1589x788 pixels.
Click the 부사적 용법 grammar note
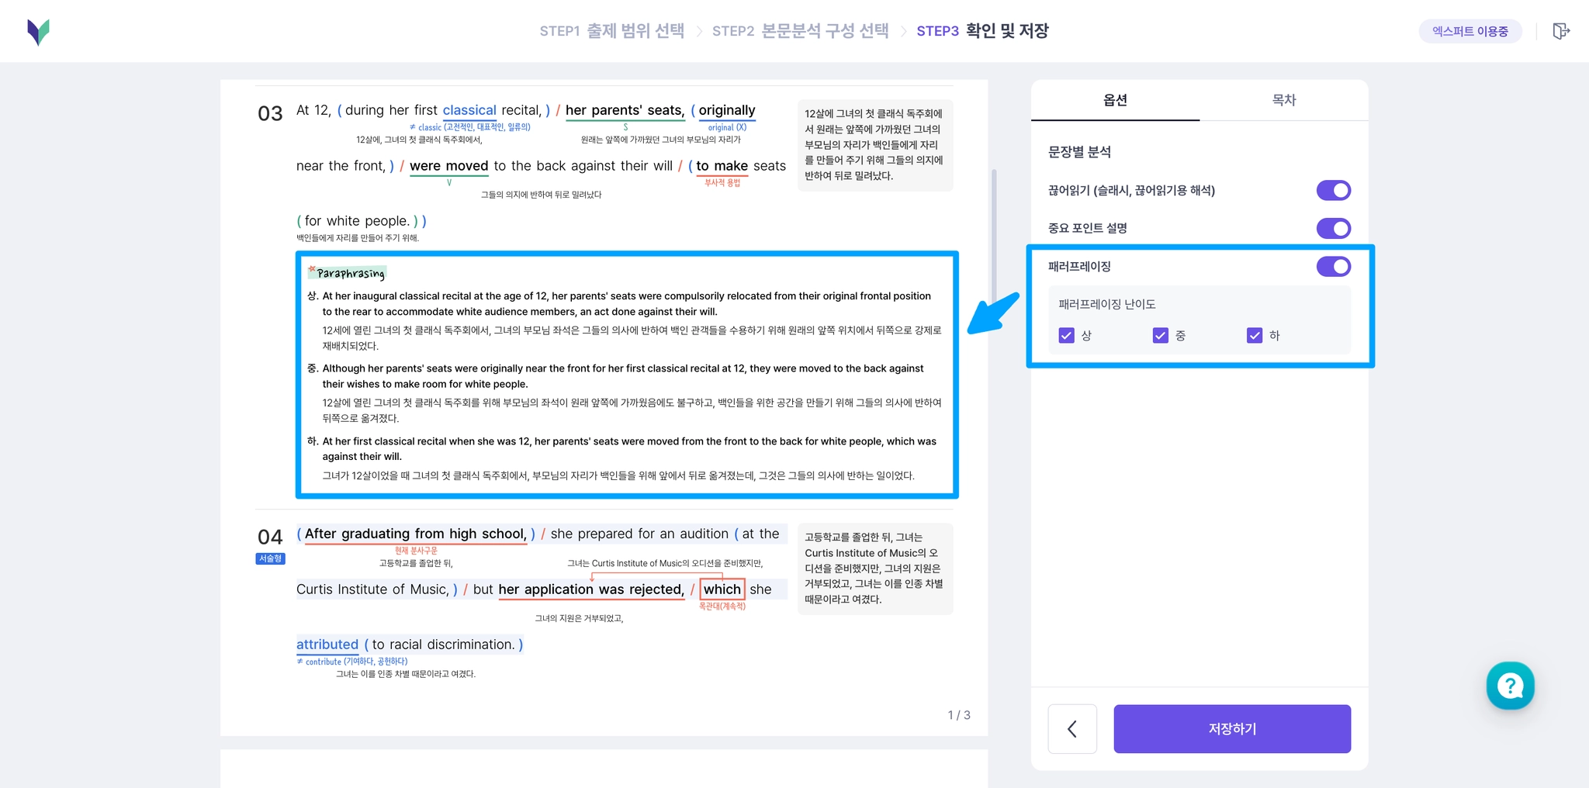point(722,183)
